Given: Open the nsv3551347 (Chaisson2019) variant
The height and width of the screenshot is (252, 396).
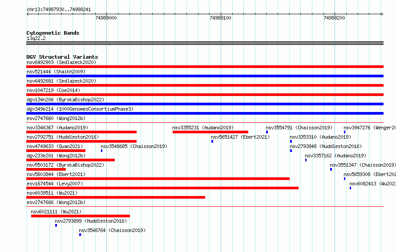Looking at the screenshot, I should tap(363, 165).
